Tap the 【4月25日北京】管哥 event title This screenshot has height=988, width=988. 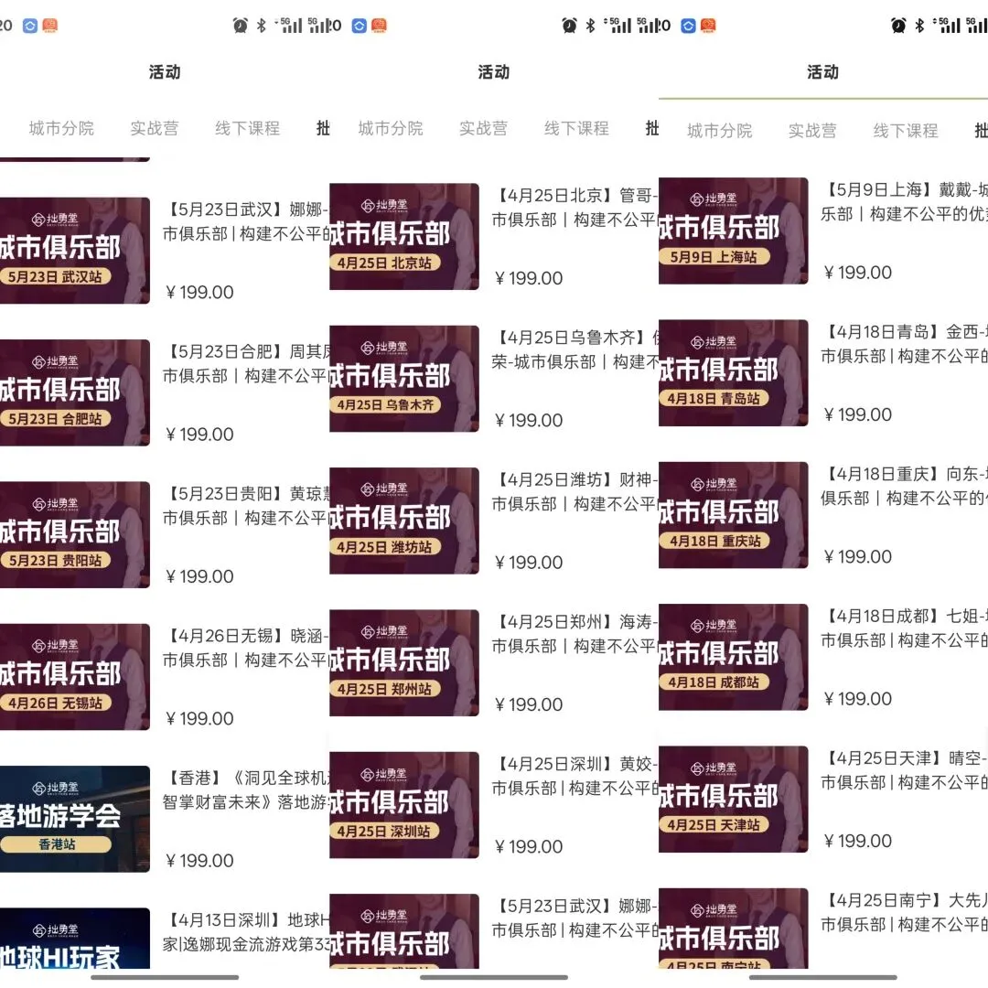(x=575, y=208)
